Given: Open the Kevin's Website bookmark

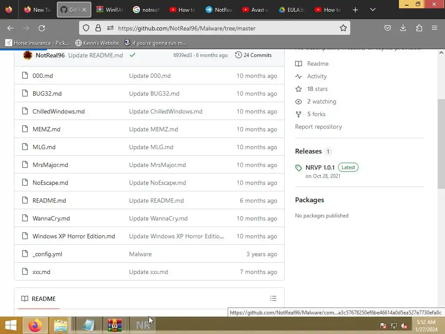Looking at the screenshot, I should [97, 43].
